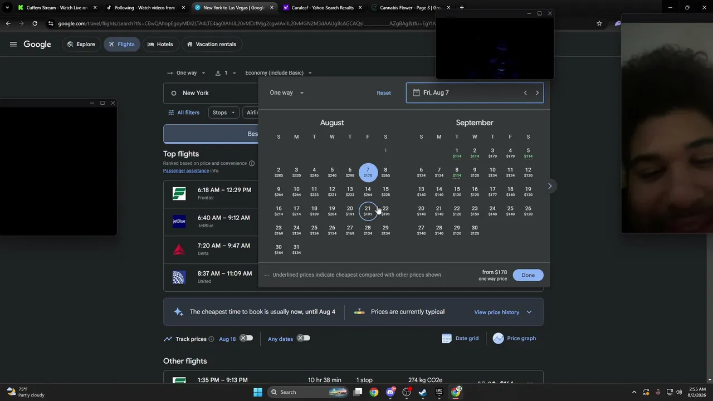Open the Price graph

point(515,339)
